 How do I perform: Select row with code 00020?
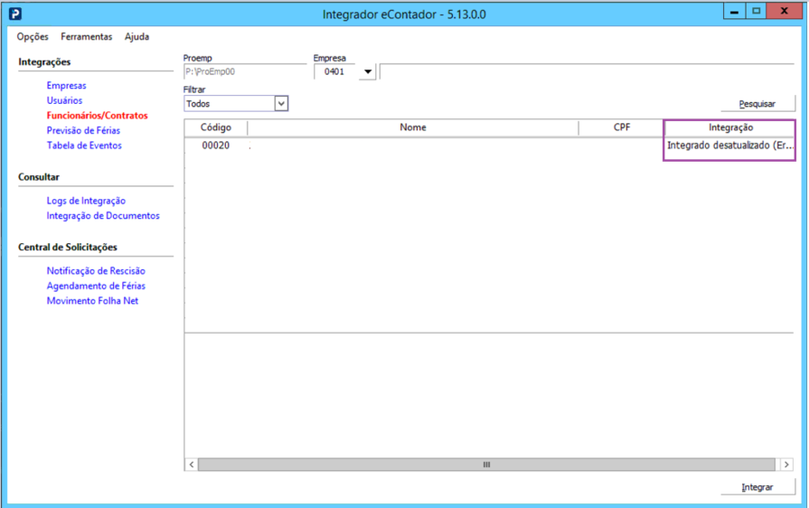click(x=489, y=146)
